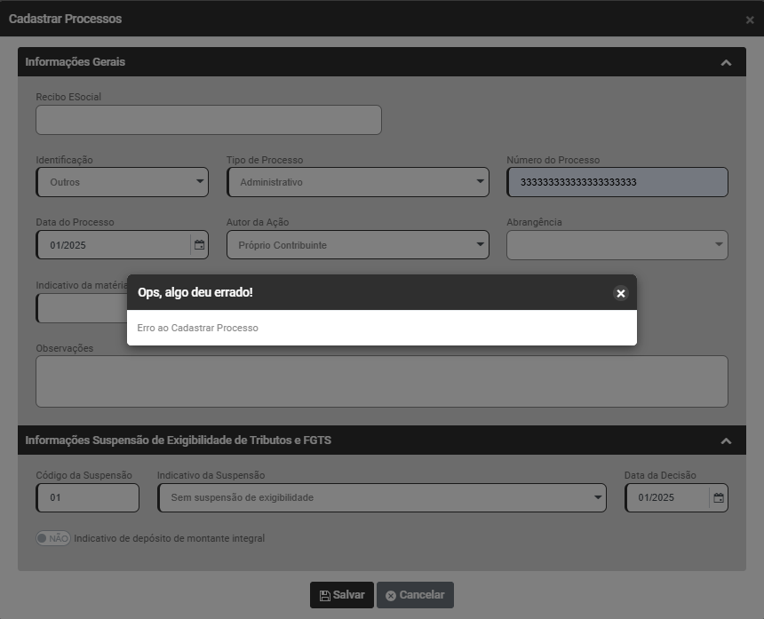Open the Identificação dropdown

[123, 182]
